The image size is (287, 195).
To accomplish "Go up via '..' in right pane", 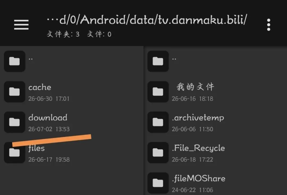I will 174,59.
